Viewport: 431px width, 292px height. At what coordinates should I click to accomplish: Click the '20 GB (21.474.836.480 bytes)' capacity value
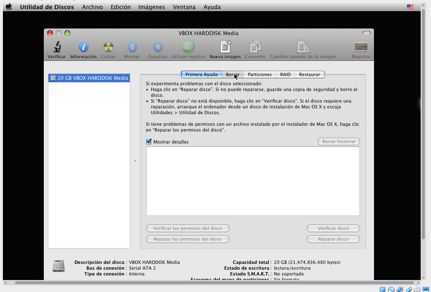coord(307,262)
